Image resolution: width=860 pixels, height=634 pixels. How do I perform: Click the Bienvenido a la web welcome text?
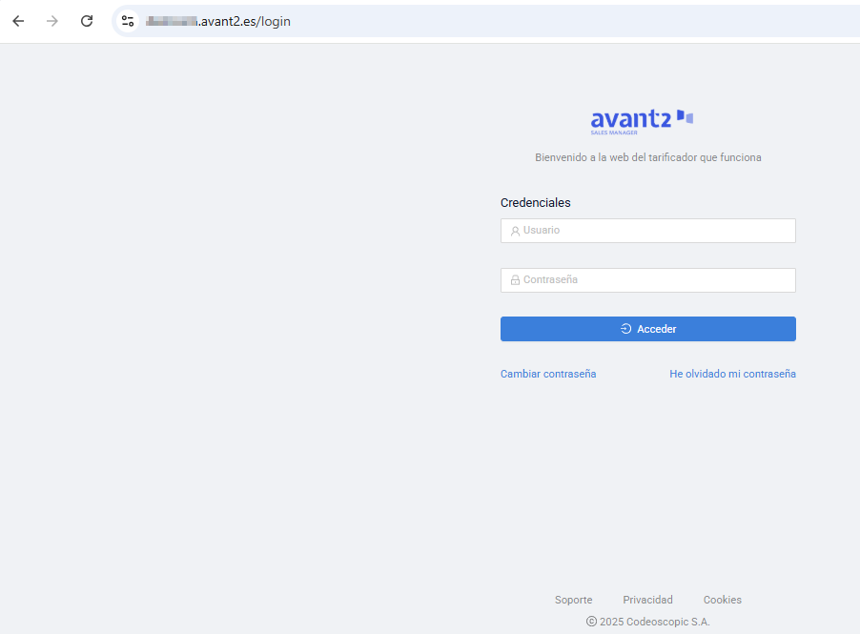click(647, 157)
